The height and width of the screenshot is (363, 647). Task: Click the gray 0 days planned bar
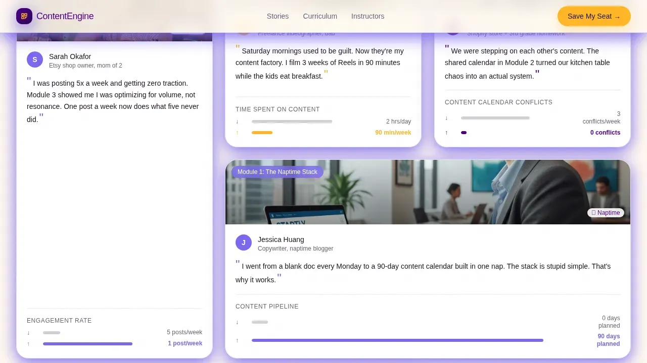point(260,322)
